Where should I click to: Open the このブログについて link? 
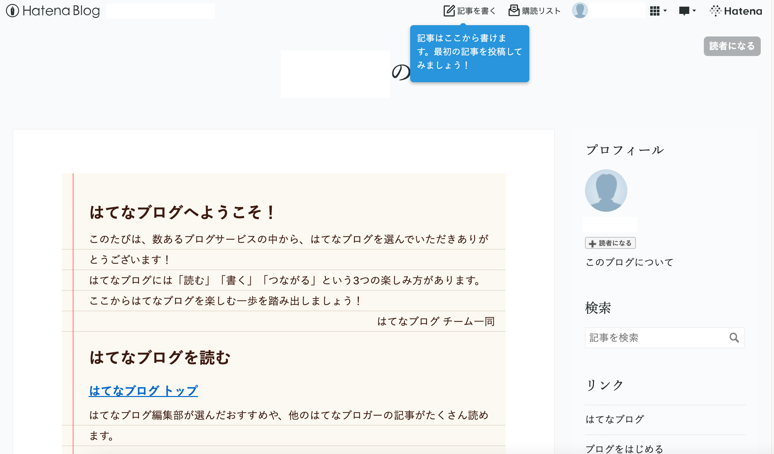[x=629, y=262]
